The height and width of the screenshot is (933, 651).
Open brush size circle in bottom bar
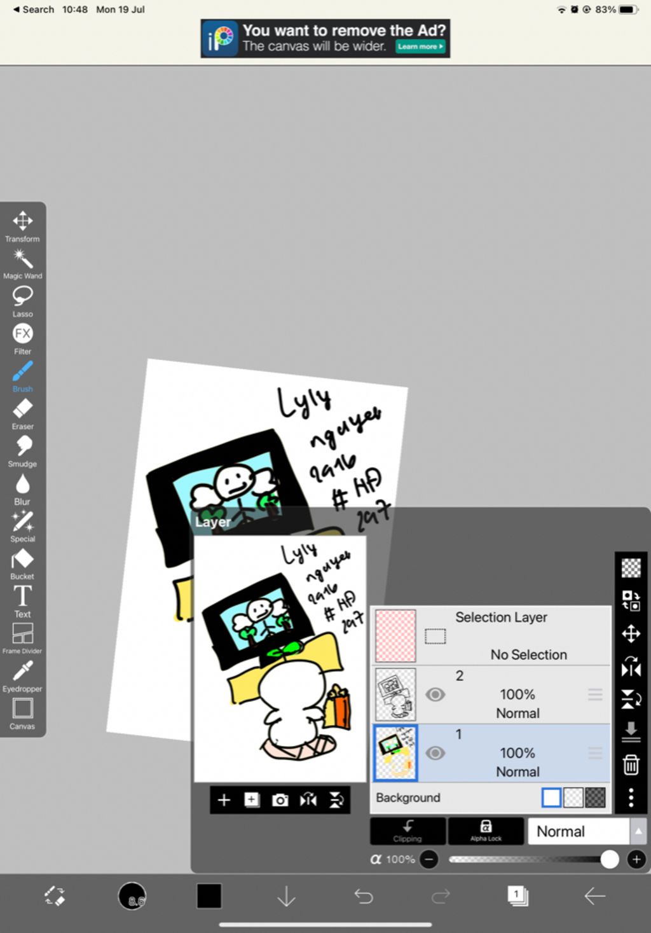(132, 896)
